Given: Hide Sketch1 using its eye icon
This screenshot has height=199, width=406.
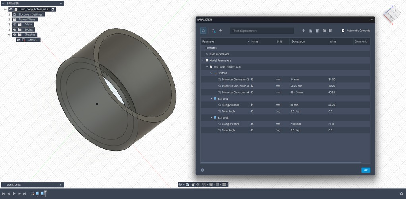Looking at the screenshot, I should [19, 40].
